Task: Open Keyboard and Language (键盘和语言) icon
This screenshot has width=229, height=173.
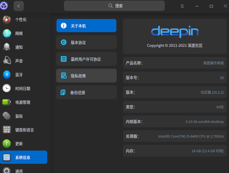Action: [7, 130]
